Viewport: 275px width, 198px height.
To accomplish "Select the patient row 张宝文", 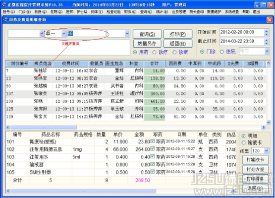I will (x=136, y=117).
